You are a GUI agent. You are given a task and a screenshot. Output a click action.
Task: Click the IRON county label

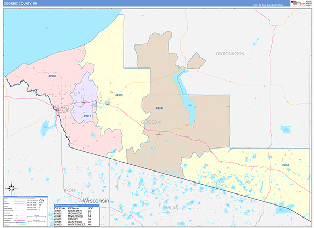70,190
